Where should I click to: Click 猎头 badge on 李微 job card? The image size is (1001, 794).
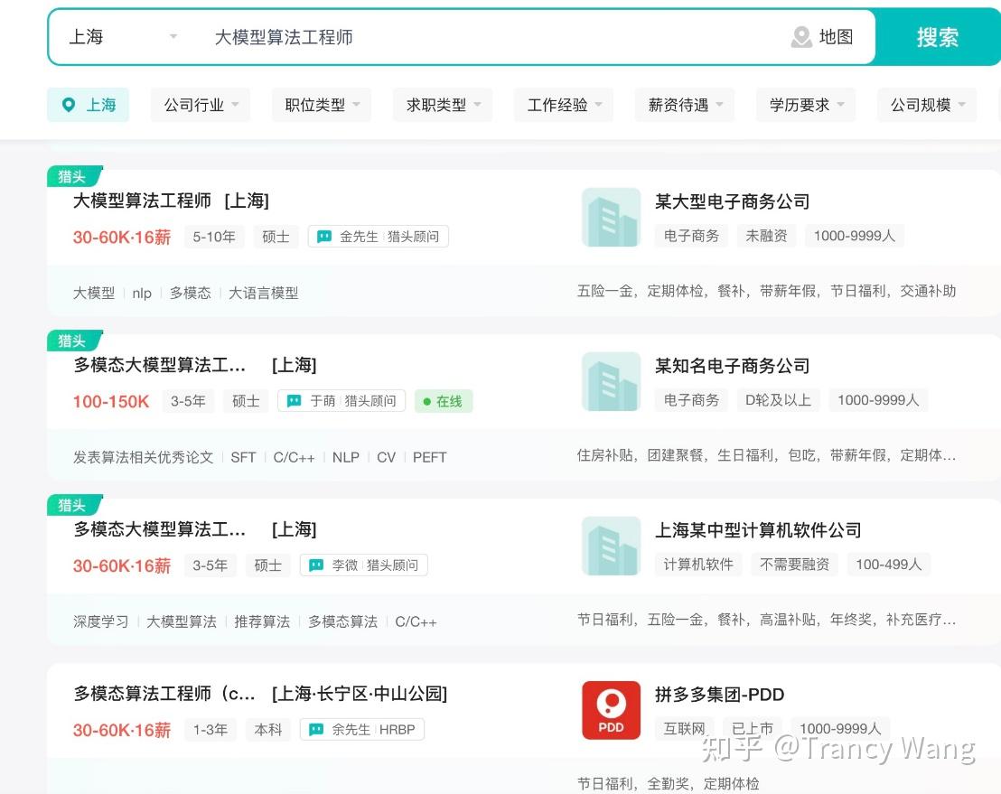point(73,505)
